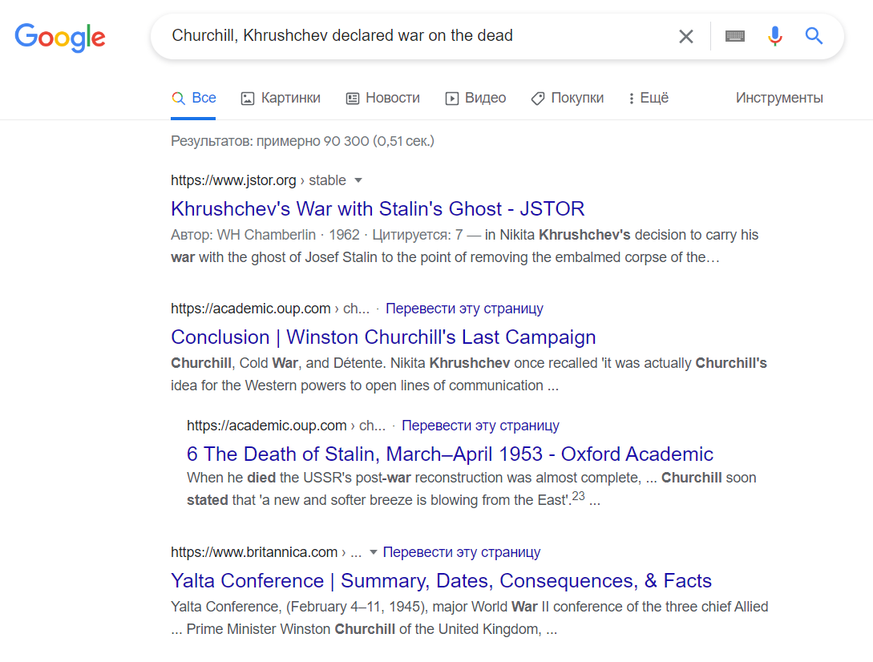
Task: Switch to Новости tab
Action: point(383,98)
